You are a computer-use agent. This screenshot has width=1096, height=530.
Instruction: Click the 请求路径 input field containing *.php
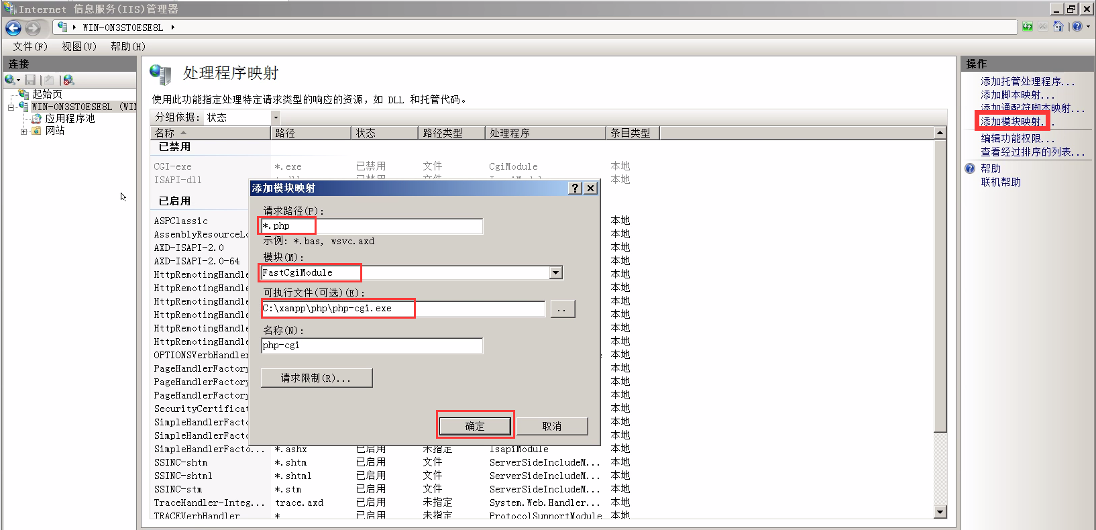pos(372,226)
